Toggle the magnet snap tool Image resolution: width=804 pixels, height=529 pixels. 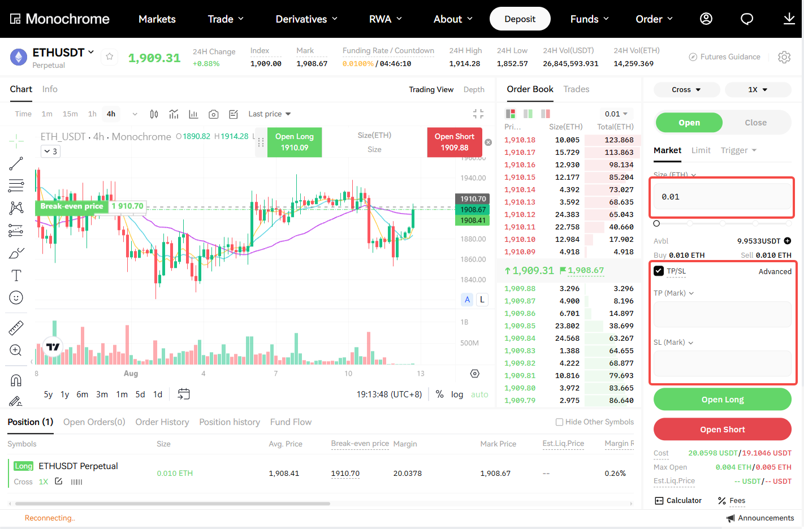16,380
